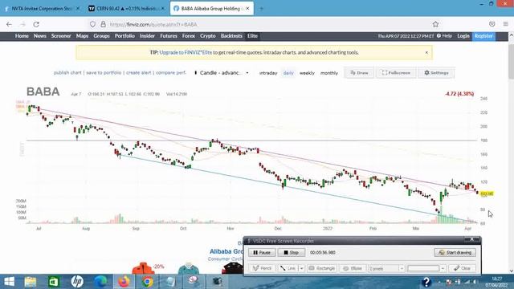Close the BABA Alibaba browser tab
Image resolution: width=514 pixels, height=289 pixels.
(247, 9)
